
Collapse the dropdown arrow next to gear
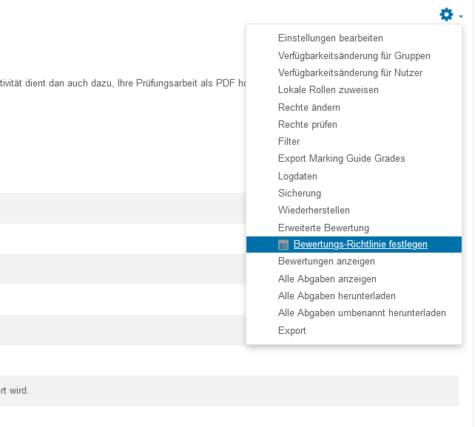(x=460, y=16)
